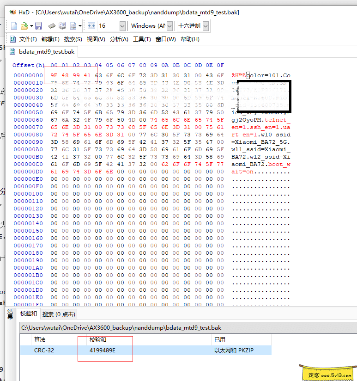Open the 分析(A) menu
This screenshot has width=357, height=381.
pyautogui.click(x=119, y=39)
